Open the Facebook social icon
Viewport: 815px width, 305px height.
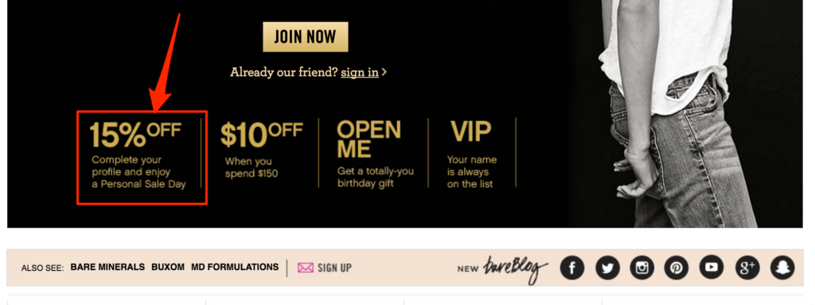click(571, 268)
